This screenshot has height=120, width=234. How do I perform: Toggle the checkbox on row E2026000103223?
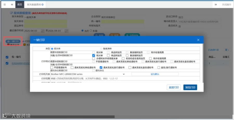pos(7,63)
